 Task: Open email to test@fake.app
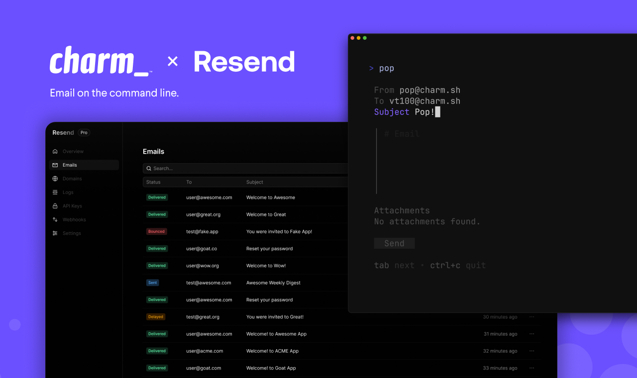[x=203, y=232]
